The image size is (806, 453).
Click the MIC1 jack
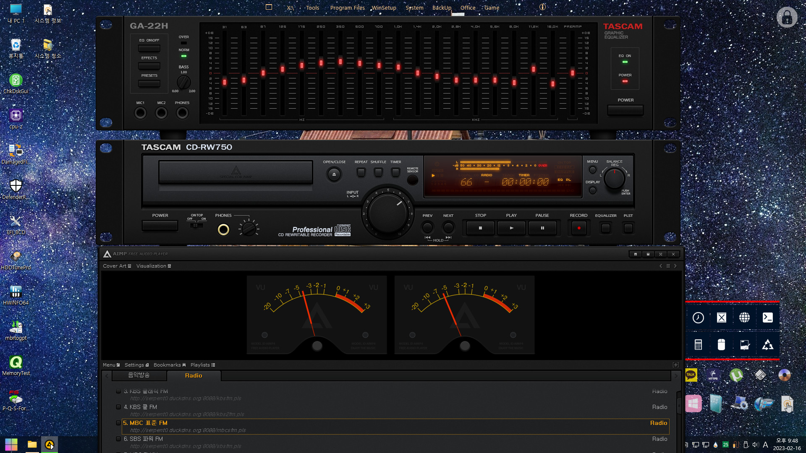click(x=140, y=113)
